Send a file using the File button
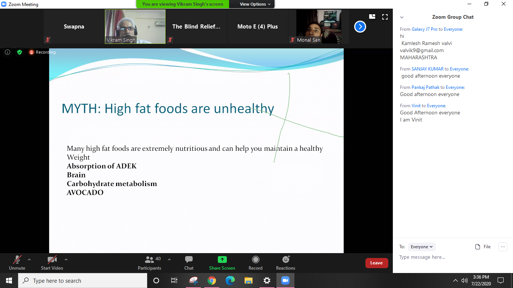This screenshot has height=288, width=513. (483, 247)
